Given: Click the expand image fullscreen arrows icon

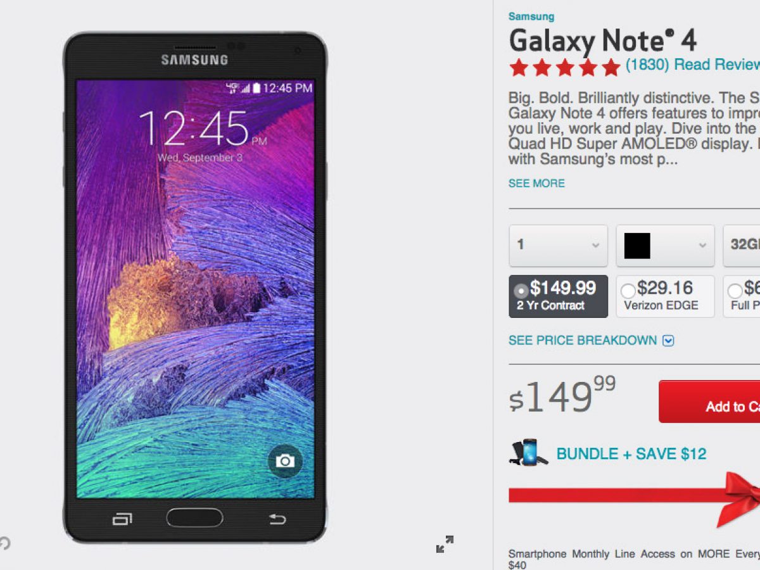Looking at the screenshot, I should [445, 544].
